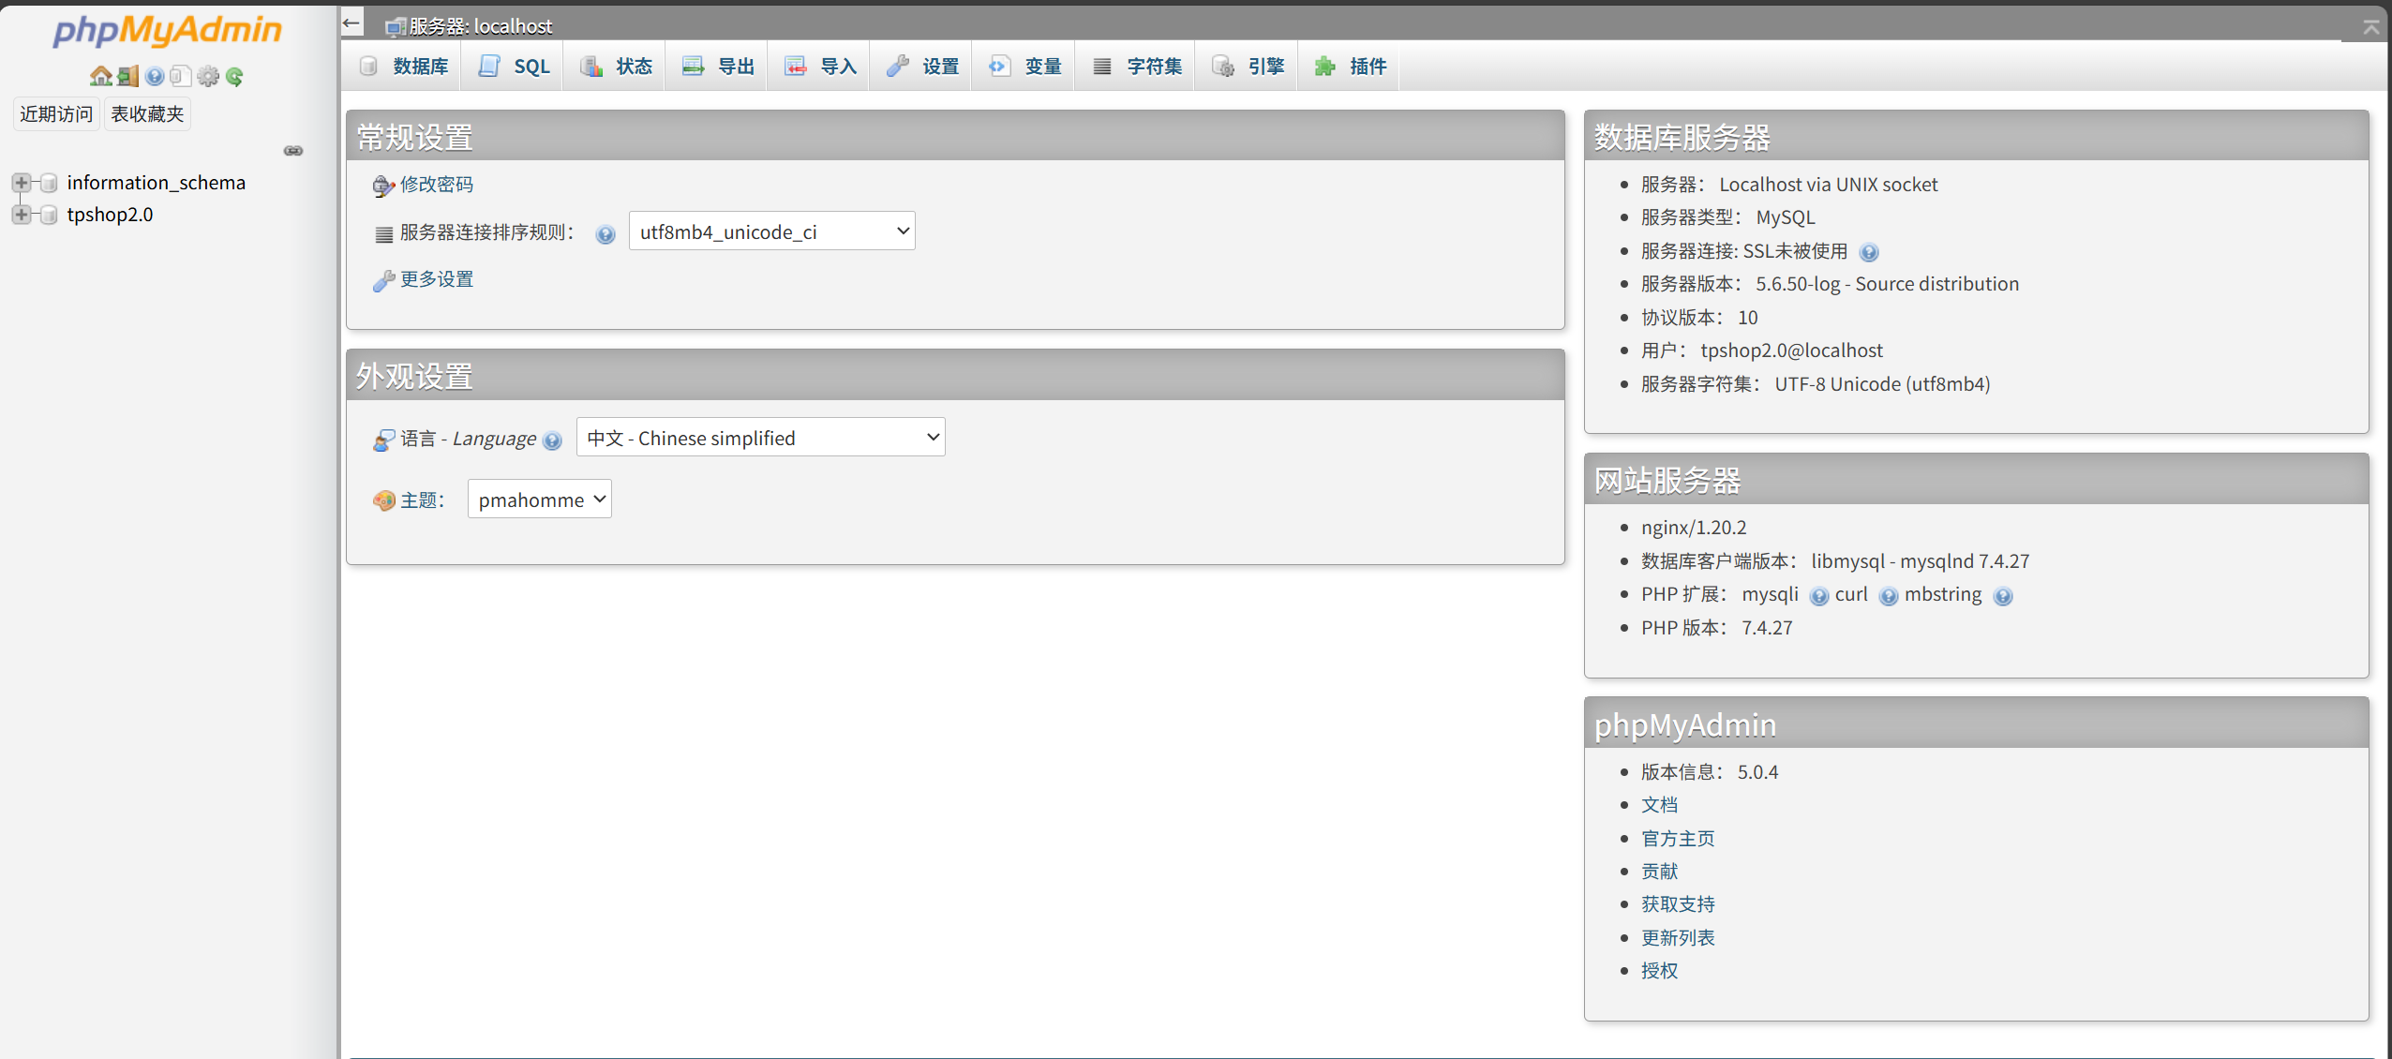This screenshot has width=2392, height=1059.
Task: Click the chain link icon in sidebar
Action: coord(293,150)
